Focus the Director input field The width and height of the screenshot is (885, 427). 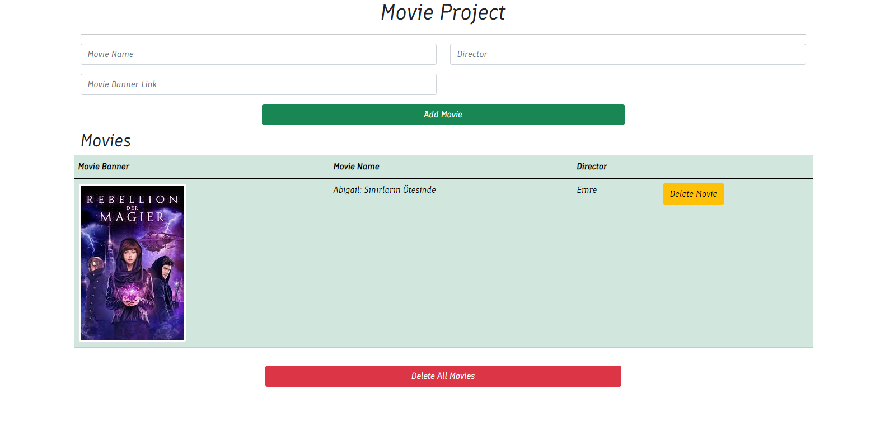click(x=628, y=54)
